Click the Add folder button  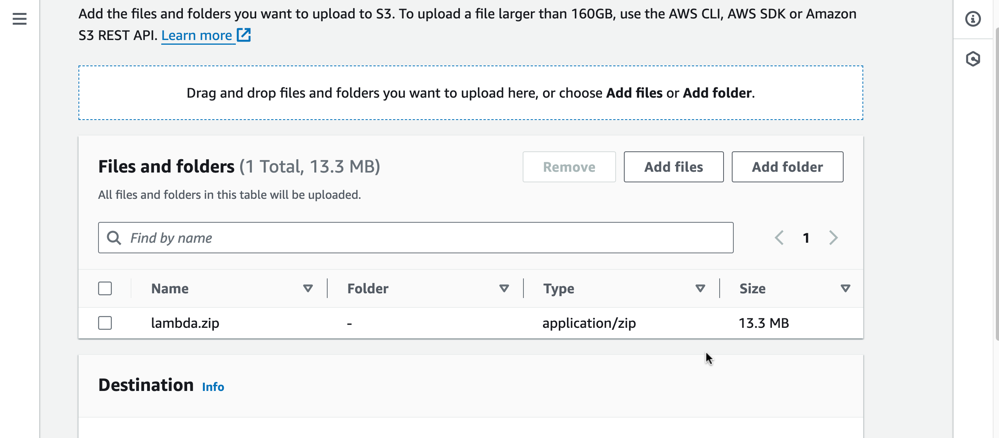[787, 167]
